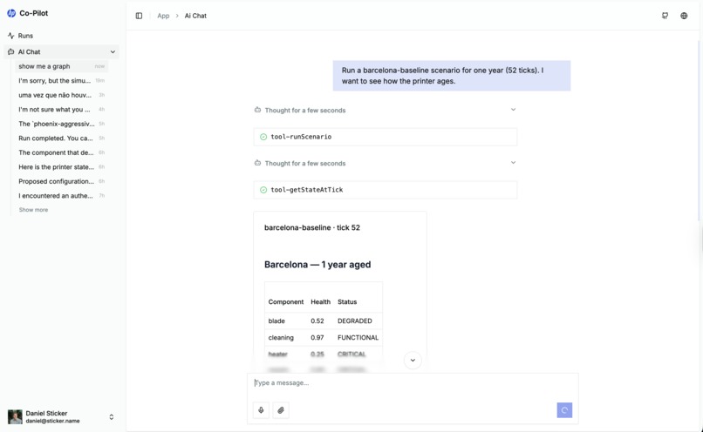This screenshot has width=703, height=432.
Task: Open the Daniel Sticker account menu
Action: pyautogui.click(x=61, y=417)
